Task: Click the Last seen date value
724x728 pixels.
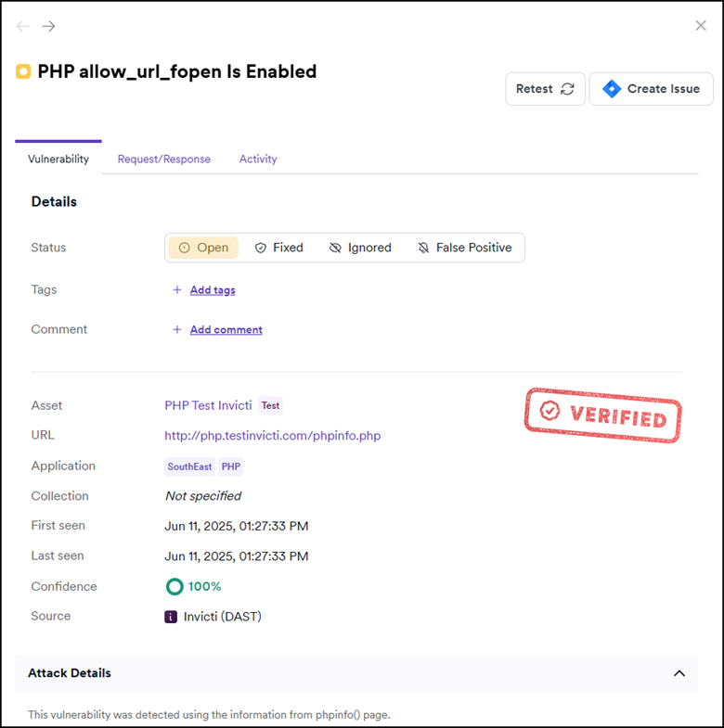Action: 237,556
